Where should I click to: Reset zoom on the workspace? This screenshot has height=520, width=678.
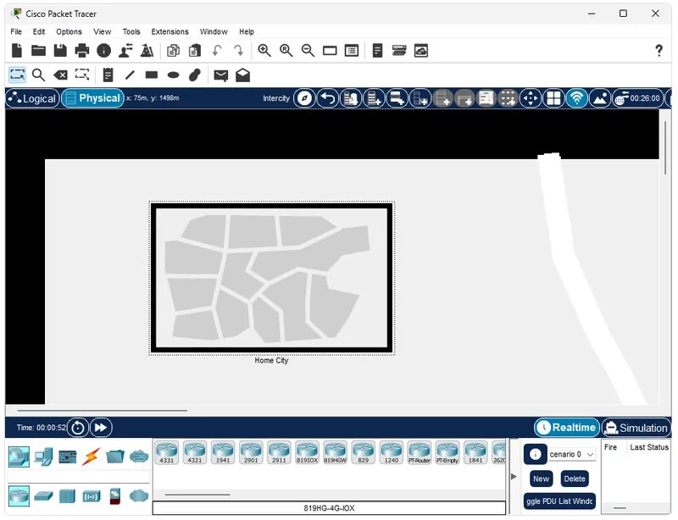point(286,51)
